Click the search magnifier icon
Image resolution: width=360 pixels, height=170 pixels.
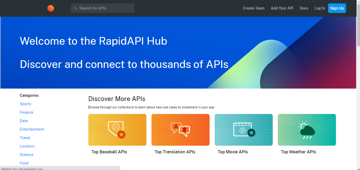point(76,8)
